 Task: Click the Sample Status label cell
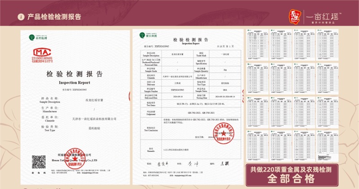point(201,90)
